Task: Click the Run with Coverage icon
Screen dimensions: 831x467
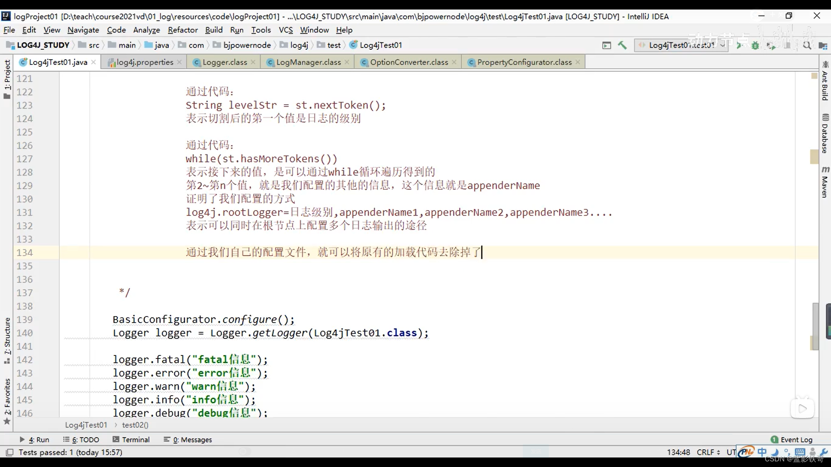Action: [x=771, y=45]
